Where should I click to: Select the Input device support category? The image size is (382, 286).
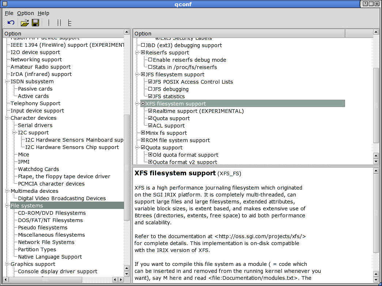37,111
